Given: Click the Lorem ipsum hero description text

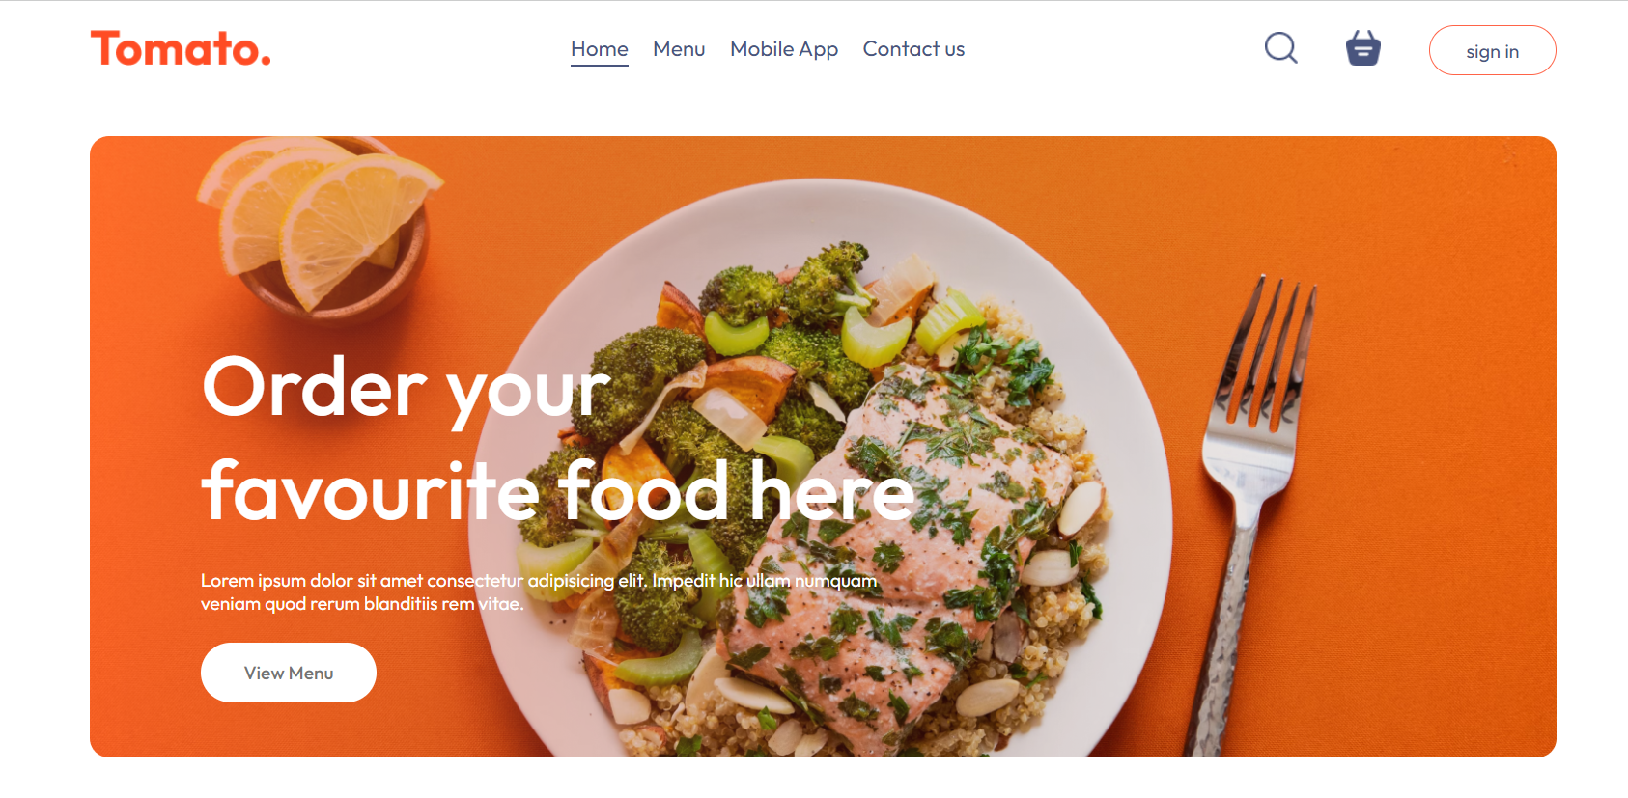Looking at the screenshot, I should click(539, 592).
